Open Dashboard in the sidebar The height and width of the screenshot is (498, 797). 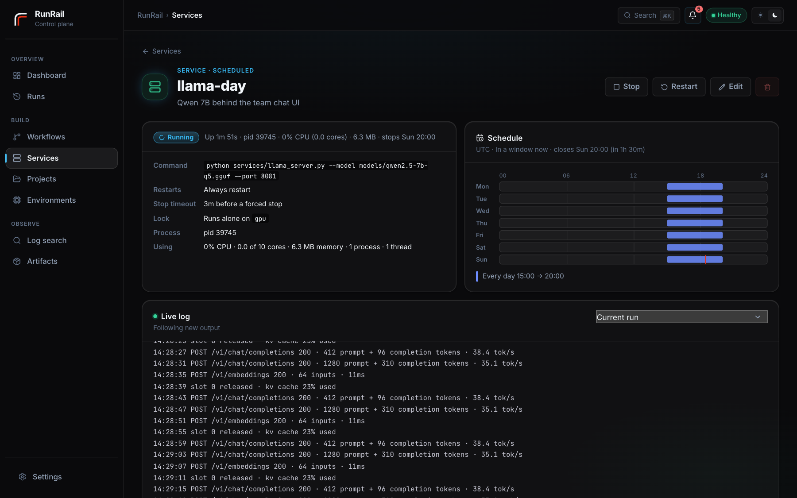point(62,76)
